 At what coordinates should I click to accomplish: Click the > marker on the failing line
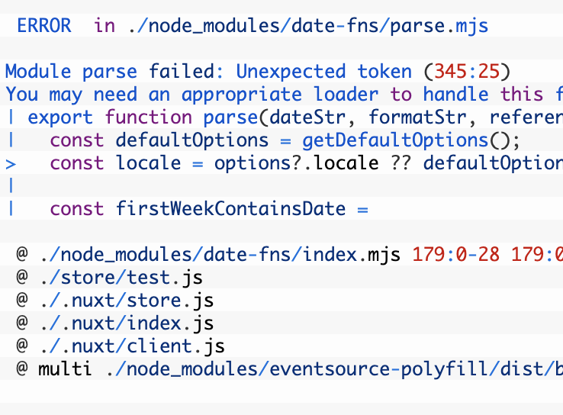point(11,163)
